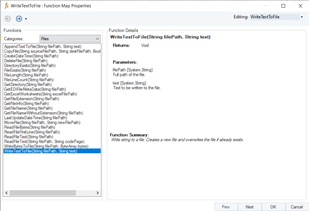This screenshot has height=211, width=309.
Task: Choose DeleteFile(String filePath) entry
Action: (26, 61)
